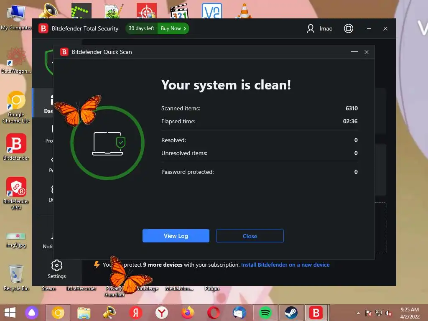Switch to Spotify in the taskbar
This screenshot has height=321, width=428.
(x=265, y=313)
